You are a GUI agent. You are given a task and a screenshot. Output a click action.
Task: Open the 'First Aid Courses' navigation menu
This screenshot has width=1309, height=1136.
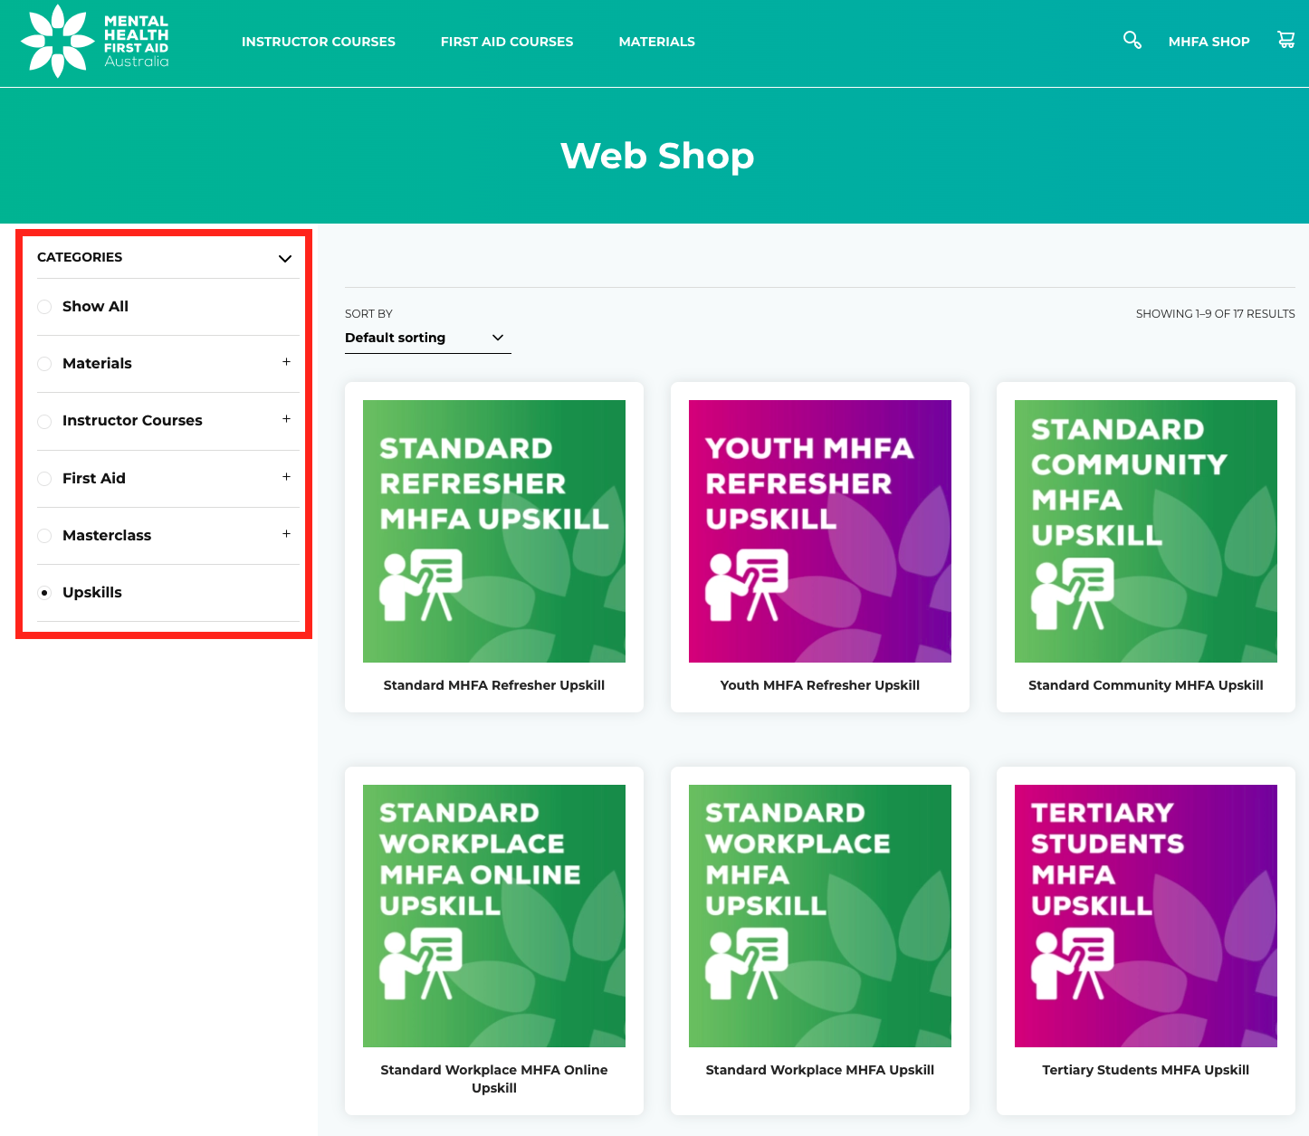click(x=506, y=42)
